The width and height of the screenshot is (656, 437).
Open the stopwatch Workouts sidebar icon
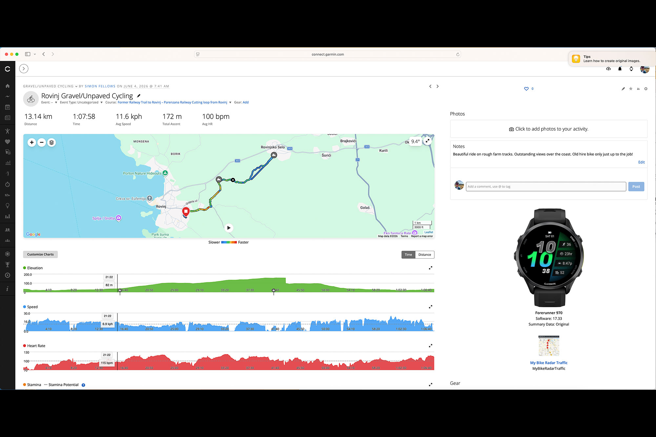tap(8, 185)
